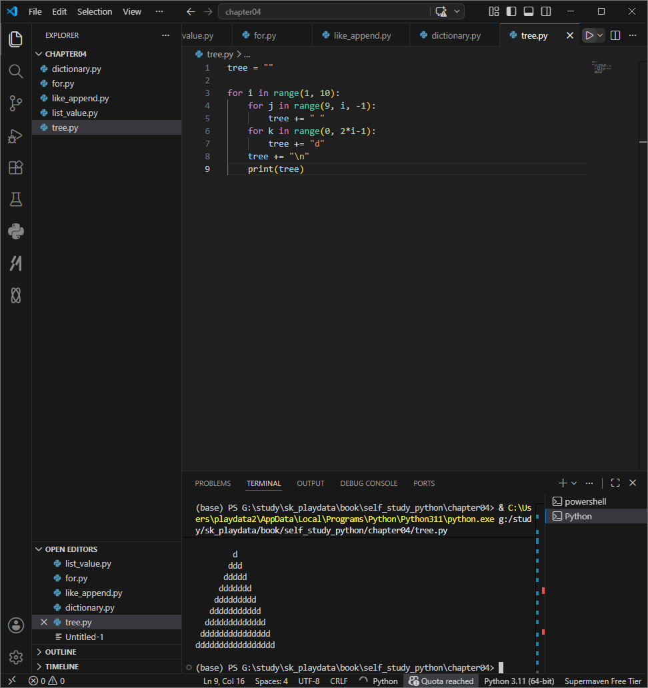Viewport: 648px width, 688px height.
Task: Expand the TIMELINE section
Action: point(107,667)
